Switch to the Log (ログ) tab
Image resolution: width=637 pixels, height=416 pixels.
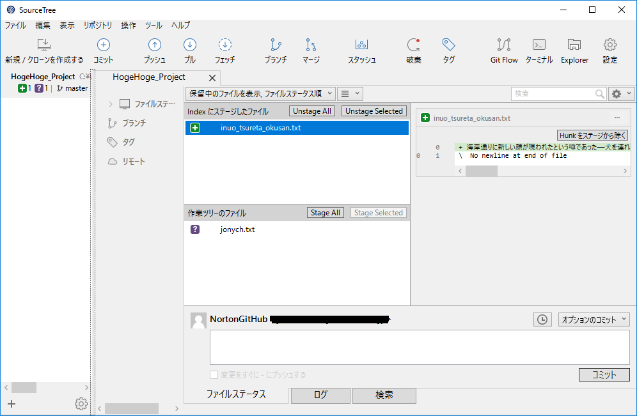coord(320,396)
